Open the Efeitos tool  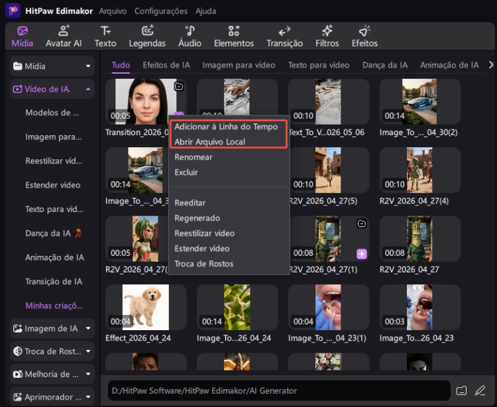(364, 36)
